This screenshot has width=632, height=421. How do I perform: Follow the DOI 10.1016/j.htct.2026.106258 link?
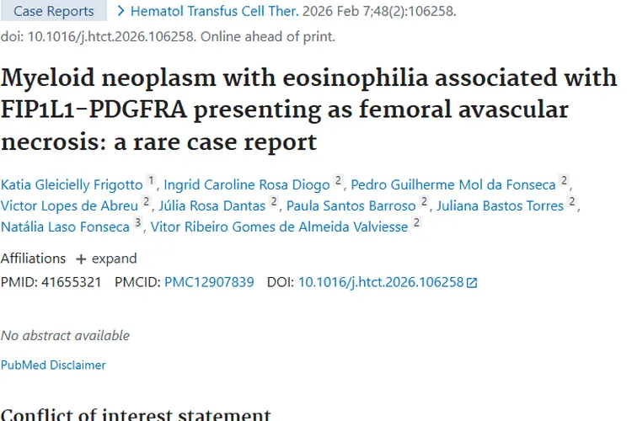click(381, 282)
